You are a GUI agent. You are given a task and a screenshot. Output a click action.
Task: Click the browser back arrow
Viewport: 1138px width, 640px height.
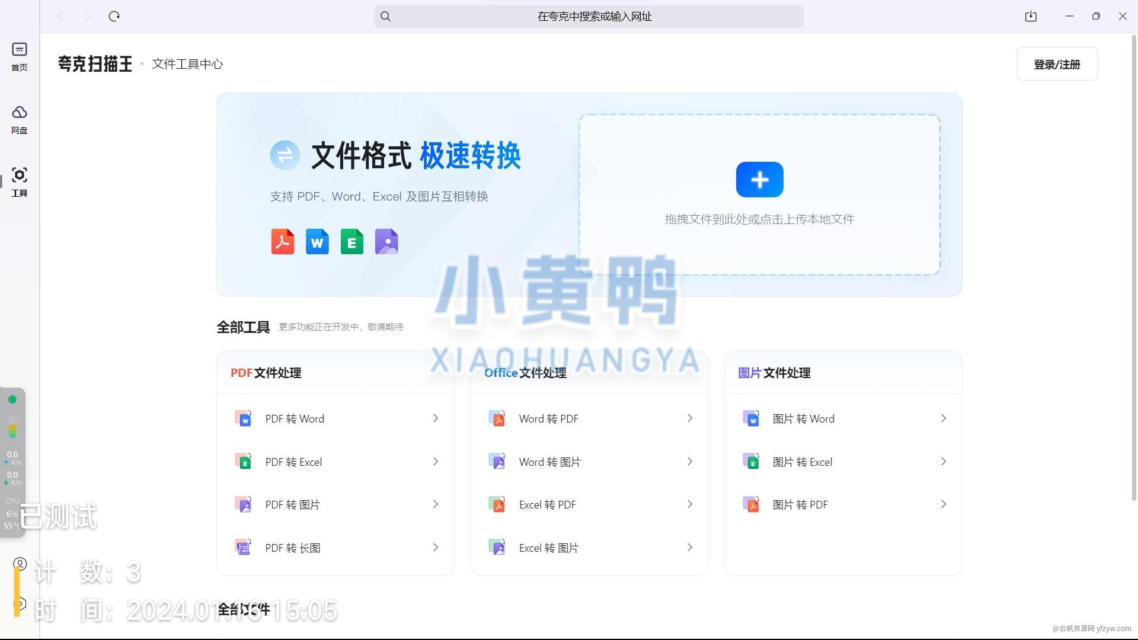click(x=60, y=17)
